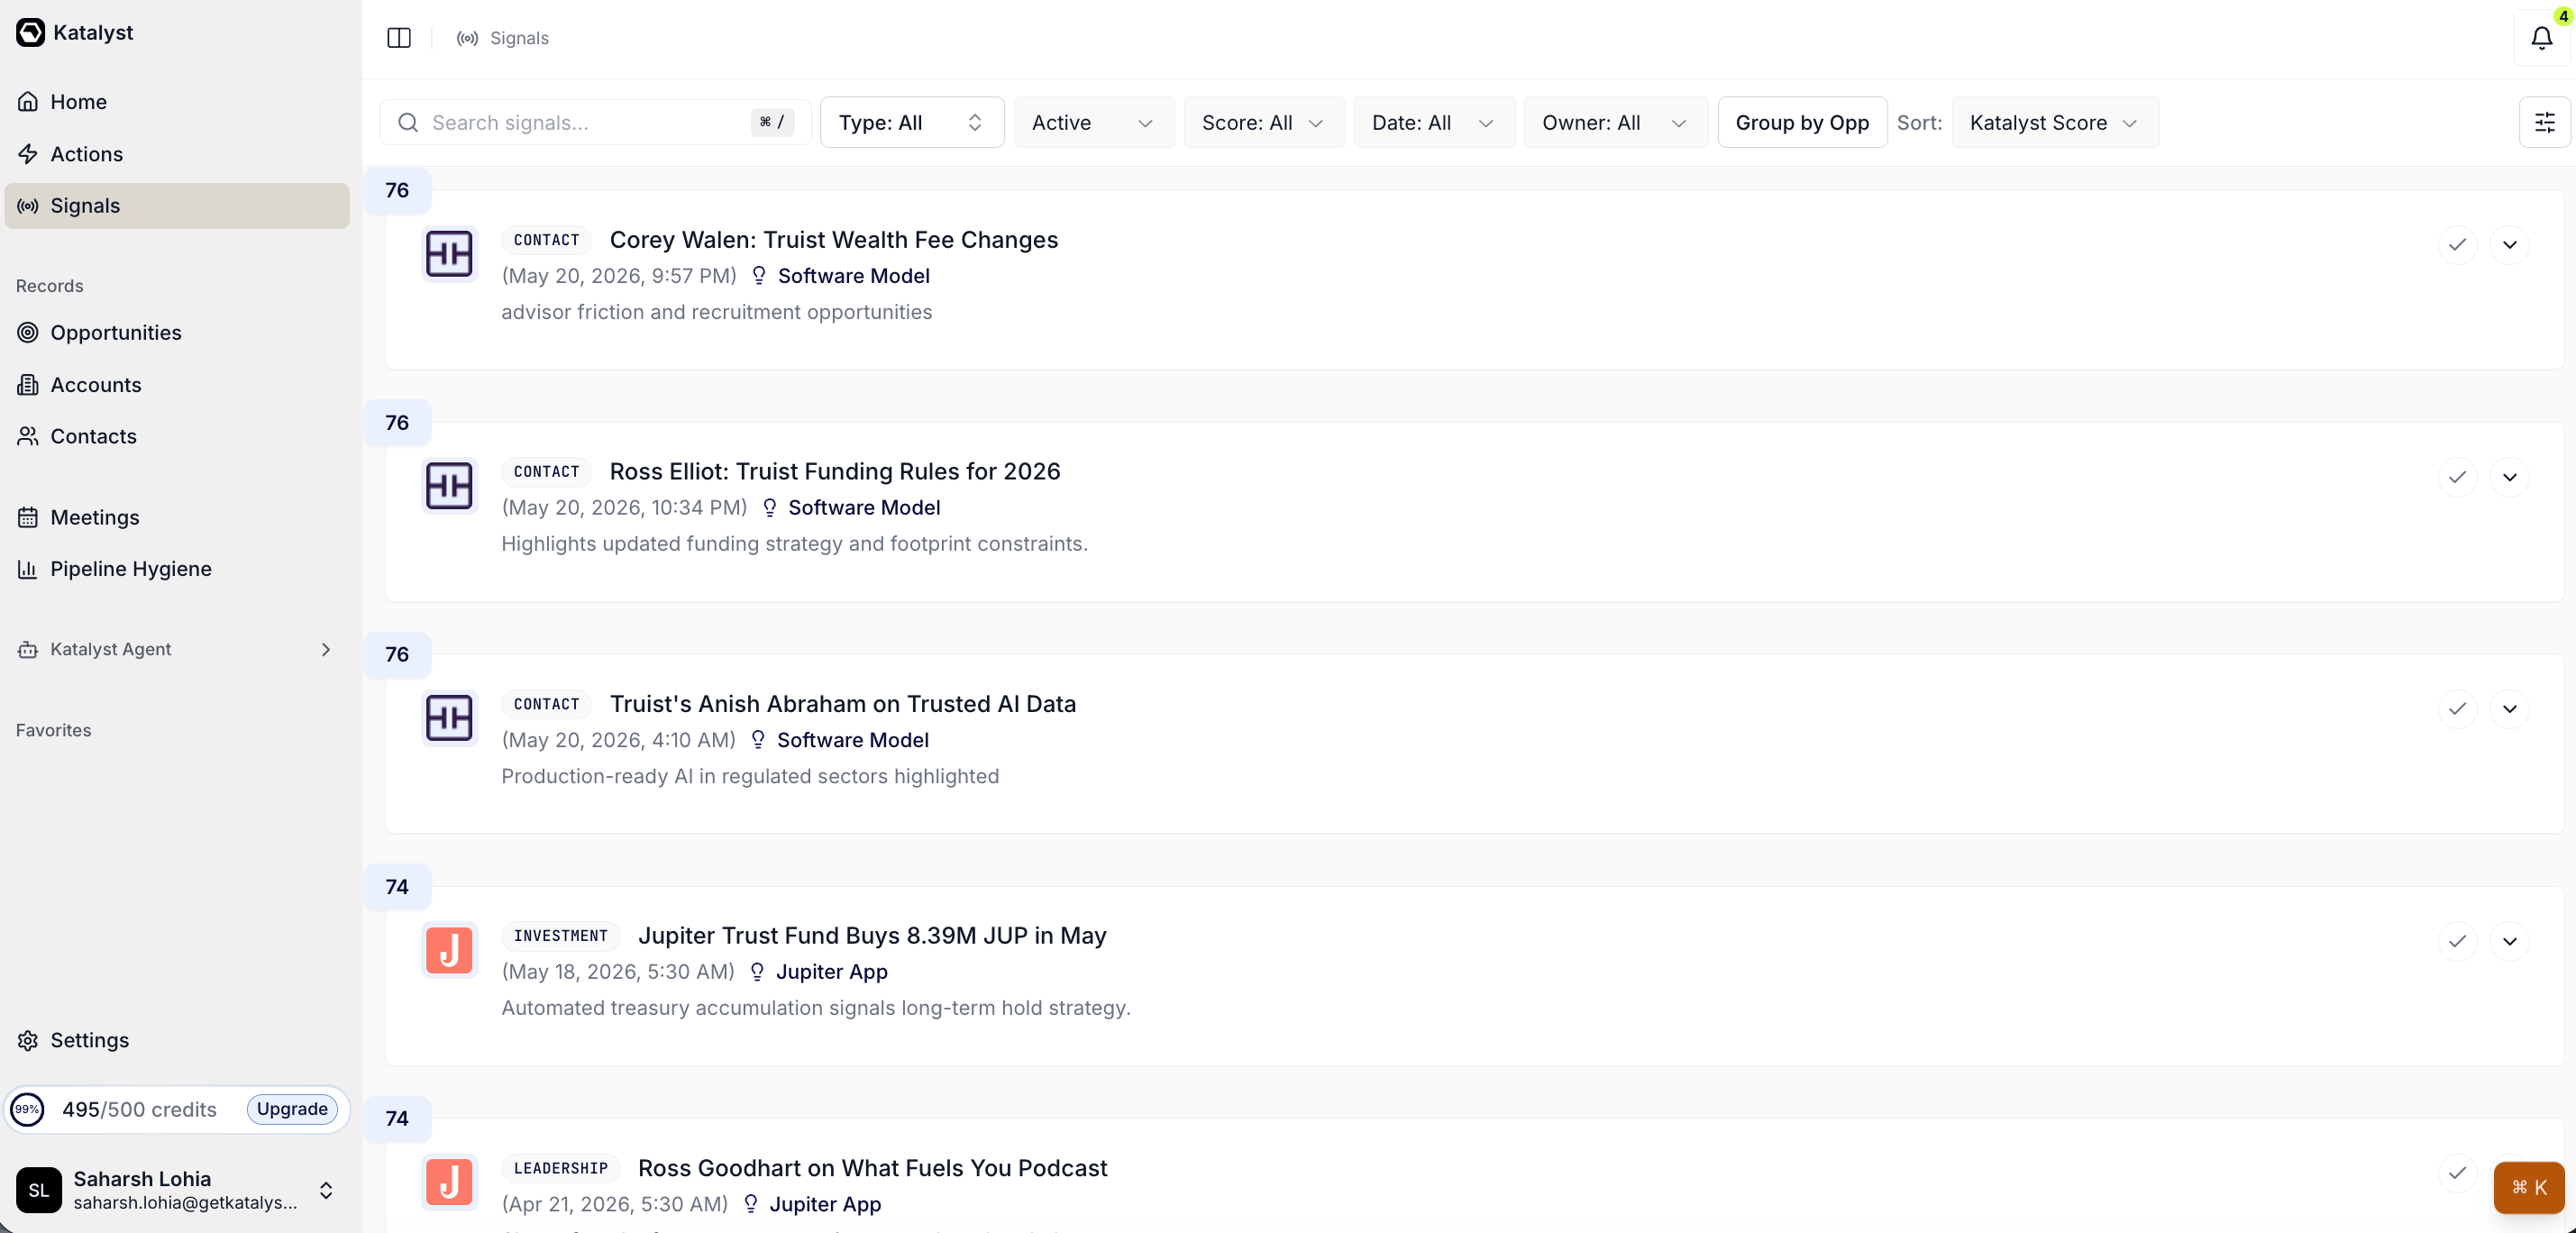Image resolution: width=2576 pixels, height=1233 pixels.
Task: Open Software Model link on Corey Walen signal
Action: click(853, 276)
